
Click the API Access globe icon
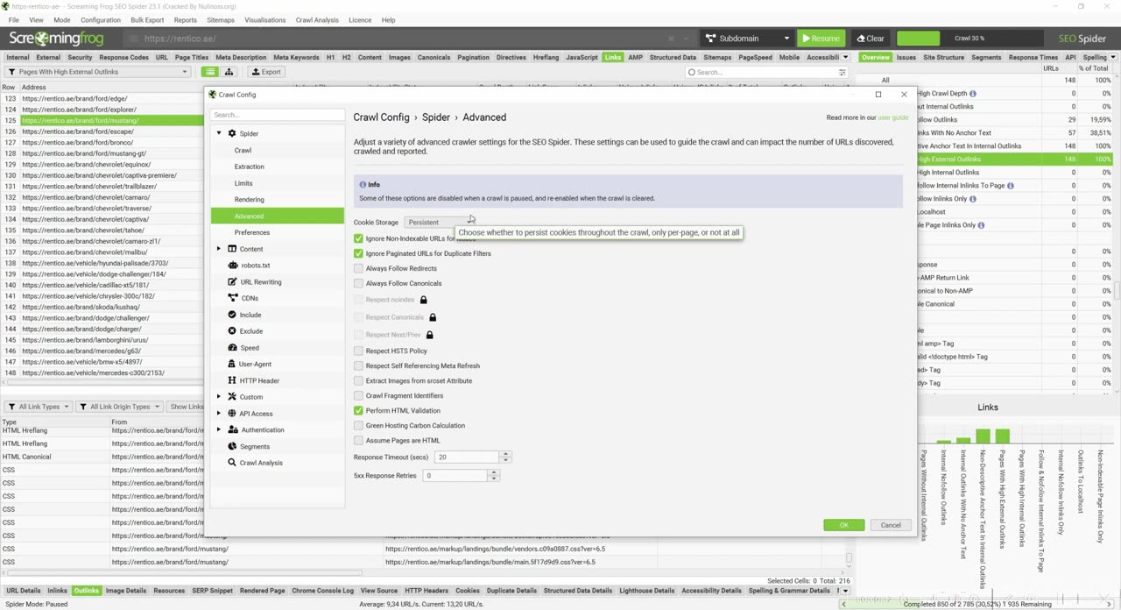point(232,414)
